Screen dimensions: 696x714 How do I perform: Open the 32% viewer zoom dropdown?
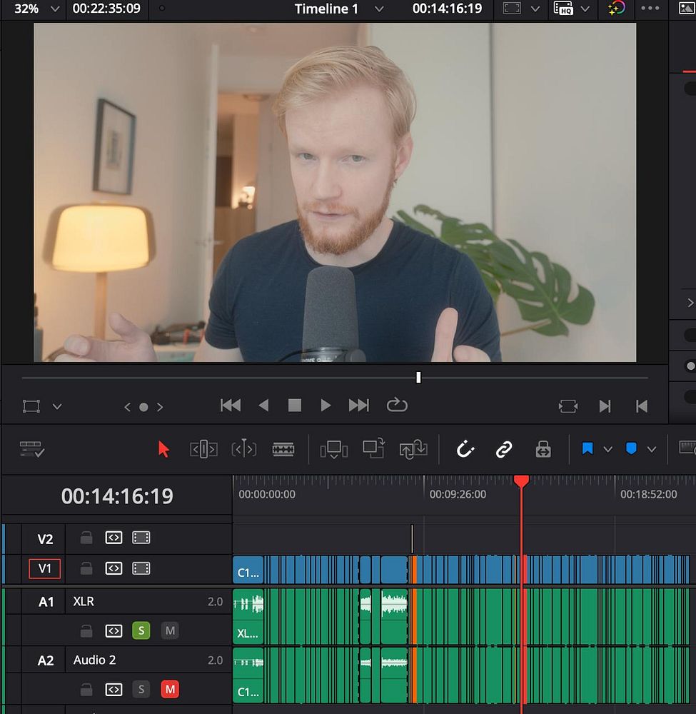coord(55,9)
